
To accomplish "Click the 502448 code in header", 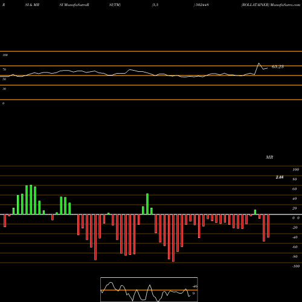I will [x=202, y=5].
